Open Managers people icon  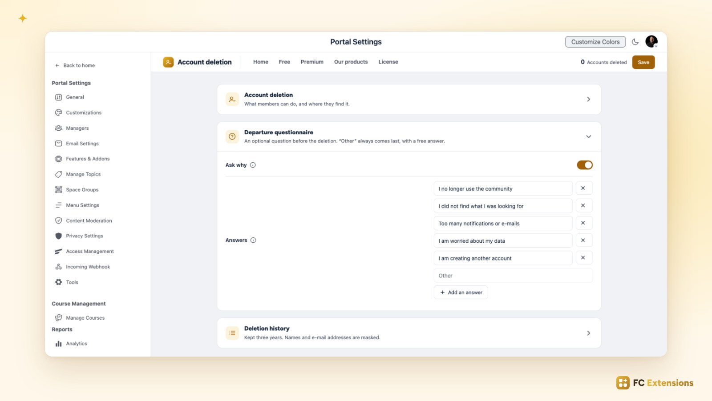coord(58,128)
